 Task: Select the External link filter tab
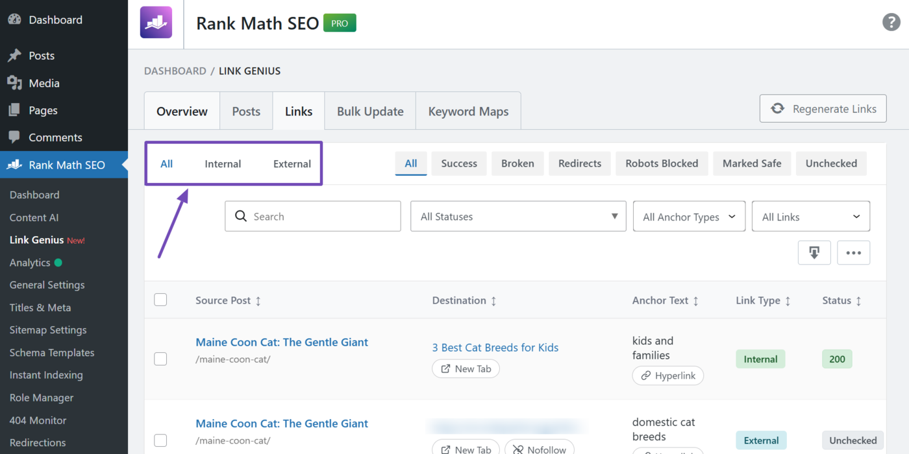tap(292, 164)
